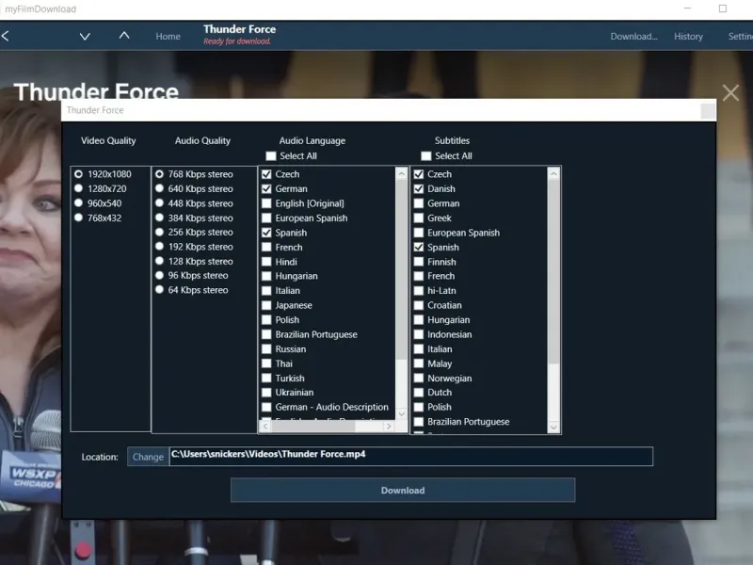Viewport: 753px width, 565px height.
Task: Check German subtitles
Action: tap(419, 203)
